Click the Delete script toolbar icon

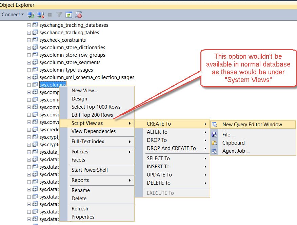click(78, 15)
